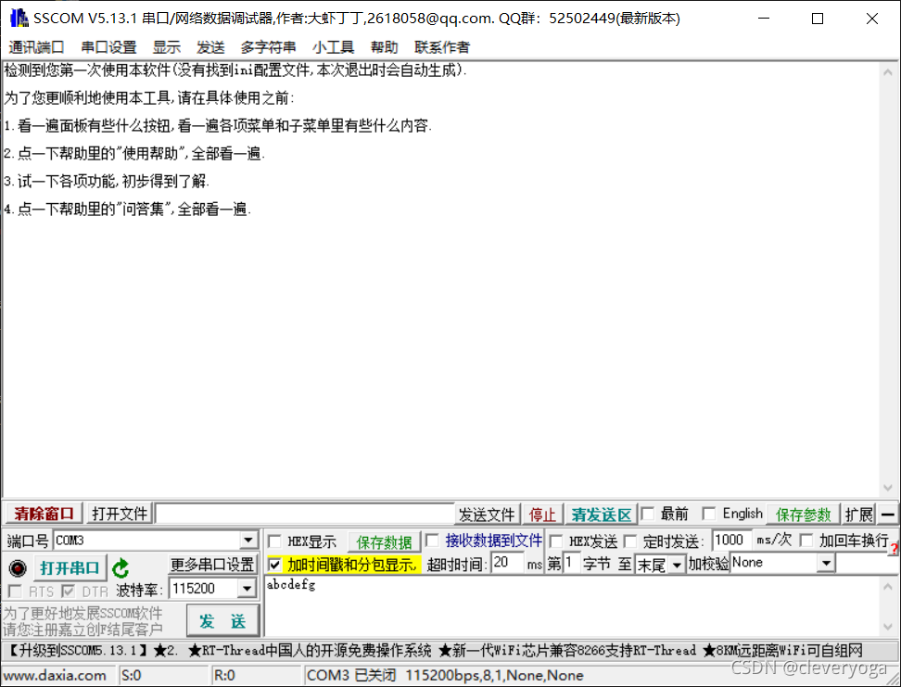Open the 末尾 position dropdown
The height and width of the screenshot is (687, 901).
point(677,565)
